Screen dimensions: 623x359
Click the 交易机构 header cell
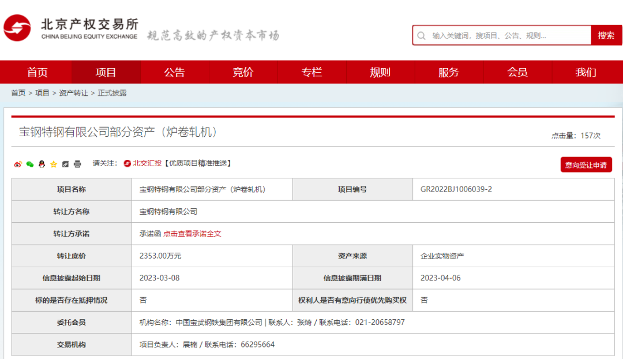click(x=72, y=345)
